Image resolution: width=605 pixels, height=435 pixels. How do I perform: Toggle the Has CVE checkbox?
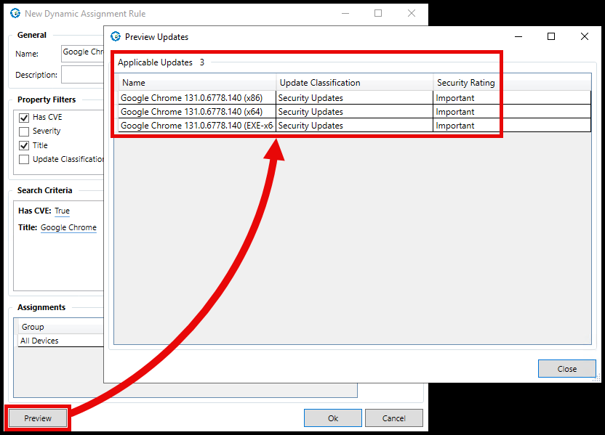point(24,118)
